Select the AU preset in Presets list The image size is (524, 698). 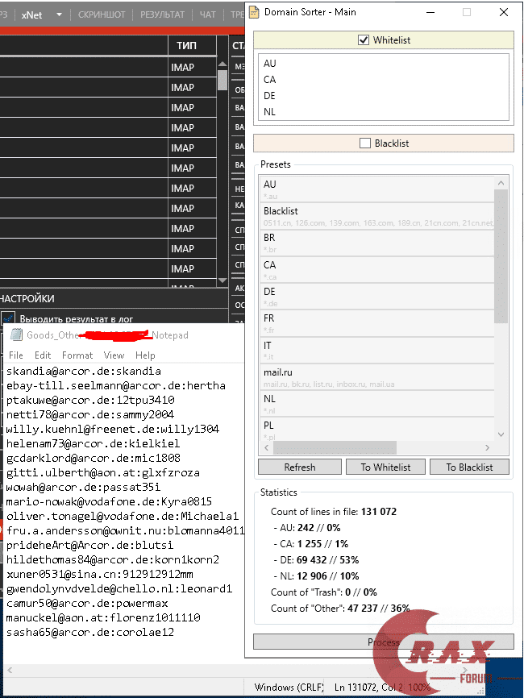pos(376,189)
